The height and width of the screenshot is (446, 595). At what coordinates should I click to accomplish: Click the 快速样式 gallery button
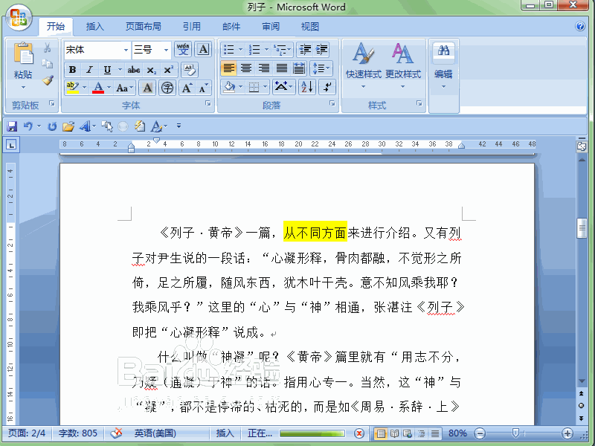pyautogui.click(x=362, y=63)
